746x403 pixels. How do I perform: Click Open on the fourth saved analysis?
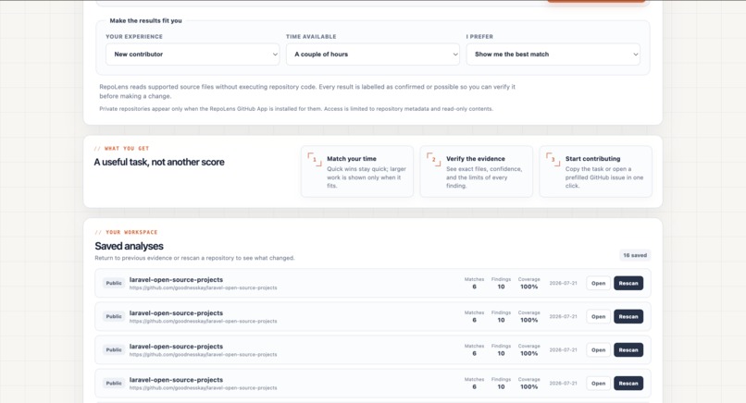tap(598, 383)
